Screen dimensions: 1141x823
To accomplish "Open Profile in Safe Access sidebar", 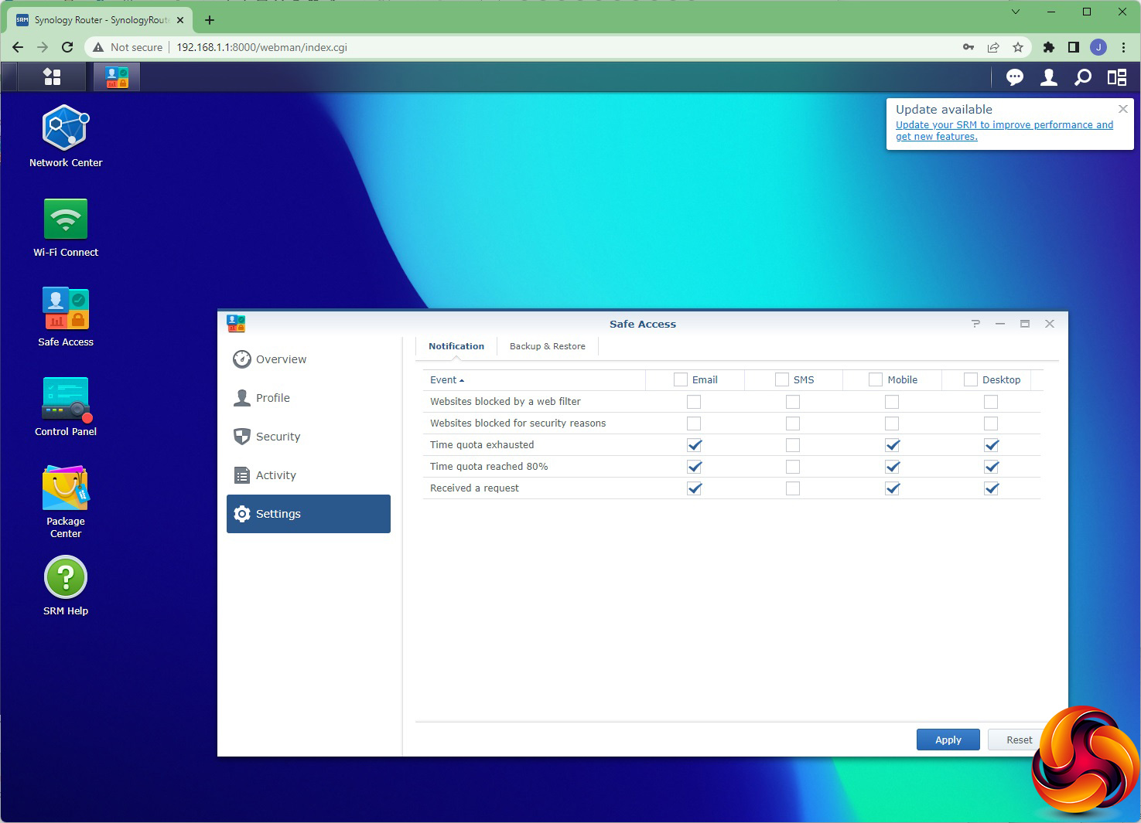I will [309, 398].
